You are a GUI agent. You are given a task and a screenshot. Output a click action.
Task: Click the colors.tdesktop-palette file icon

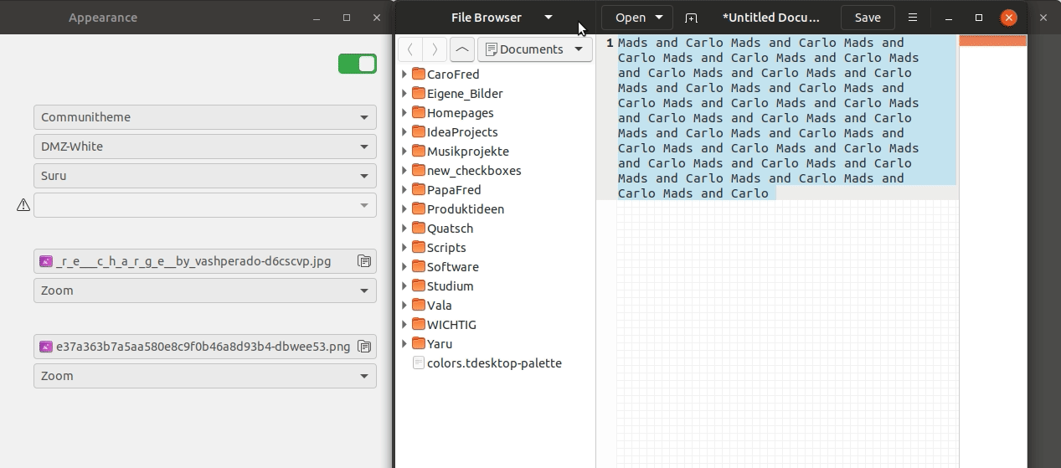tap(419, 363)
